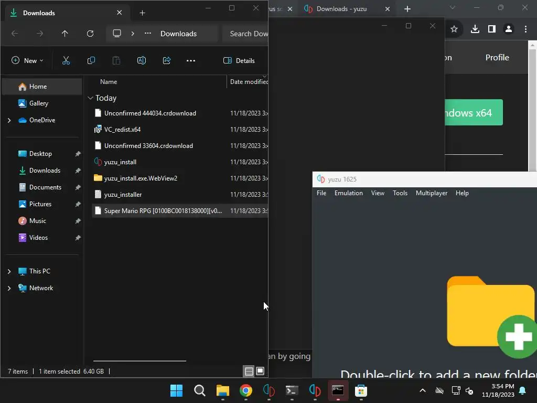537x403 pixels.
Task: Sort by the Name column header
Action: pyautogui.click(x=108, y=82)
